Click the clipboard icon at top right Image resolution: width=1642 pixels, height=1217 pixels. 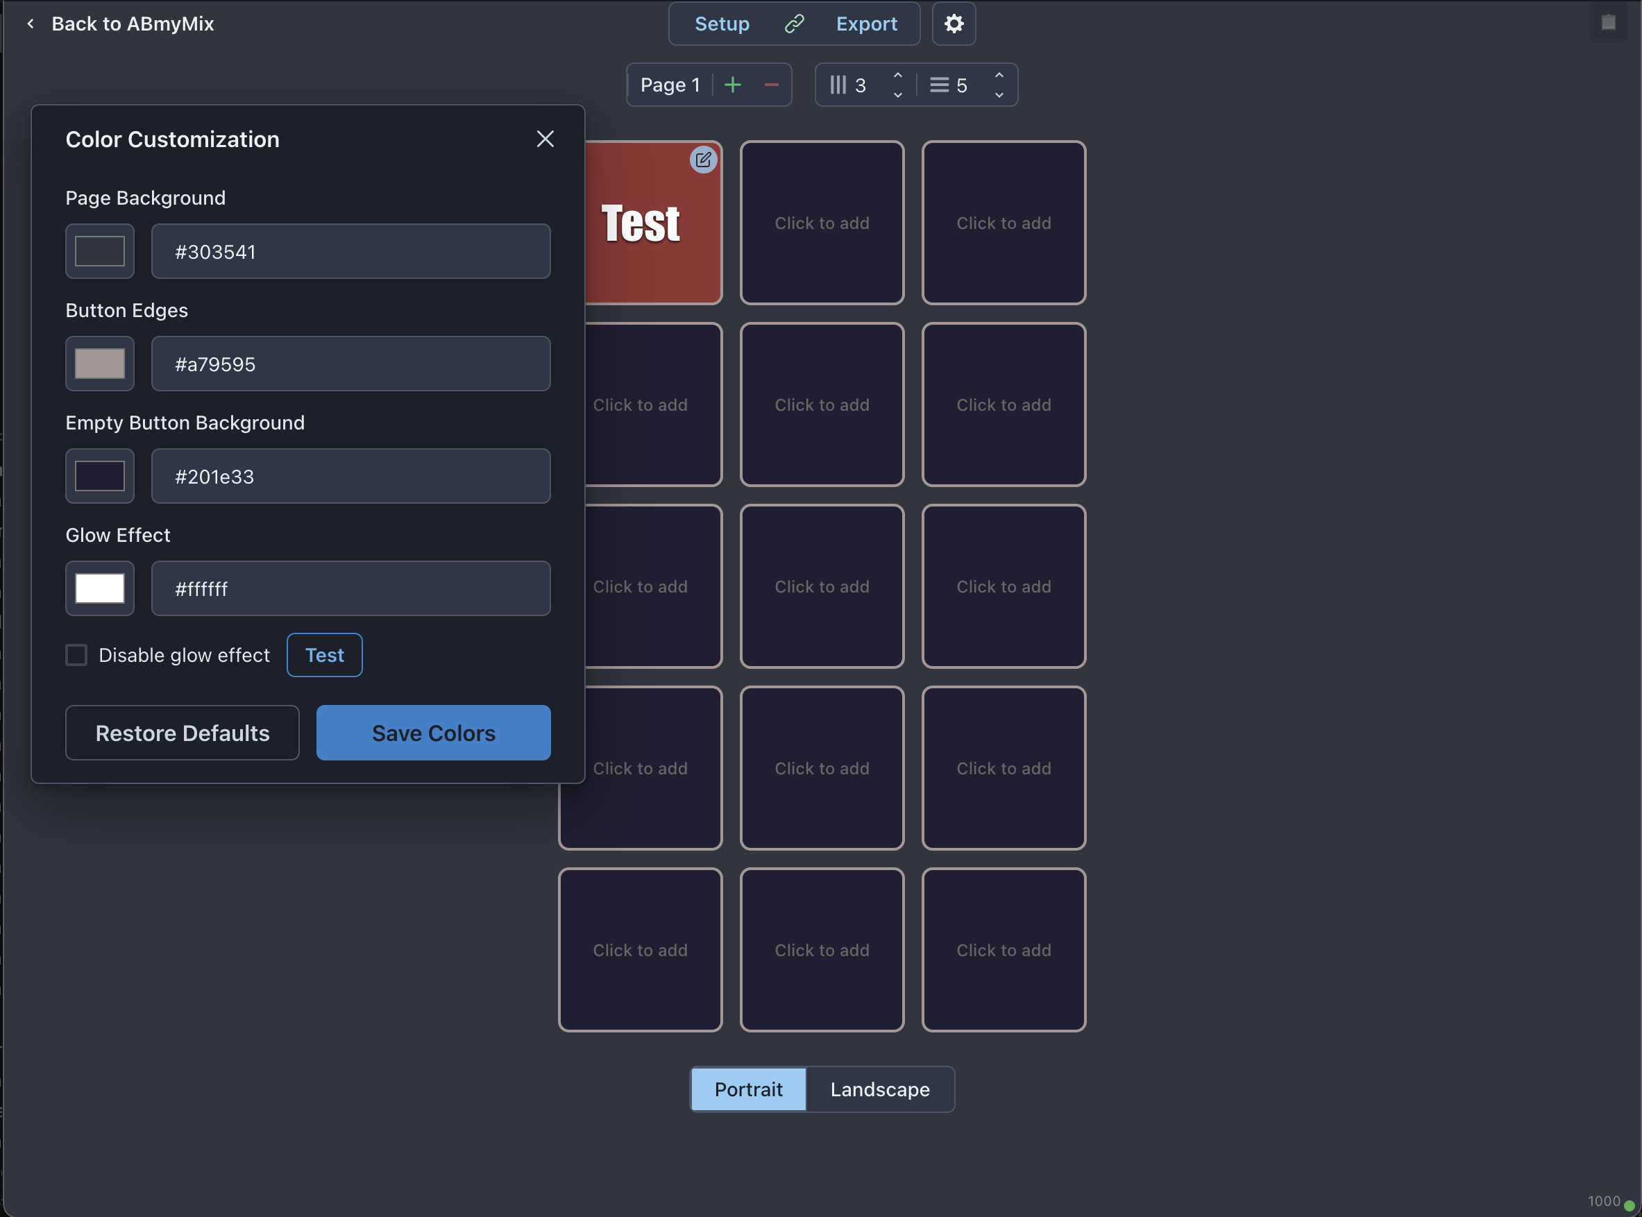[x=1607, y=23]
